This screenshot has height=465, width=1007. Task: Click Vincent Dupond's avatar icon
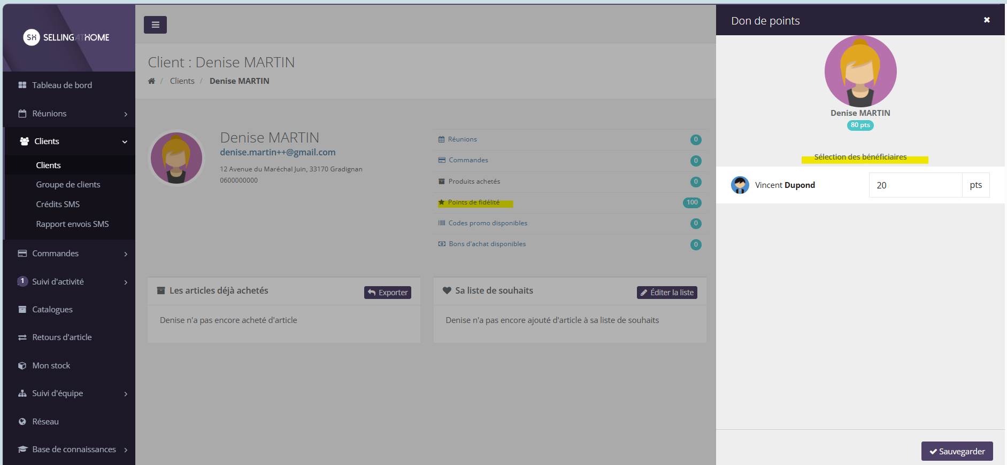[740, 185]
